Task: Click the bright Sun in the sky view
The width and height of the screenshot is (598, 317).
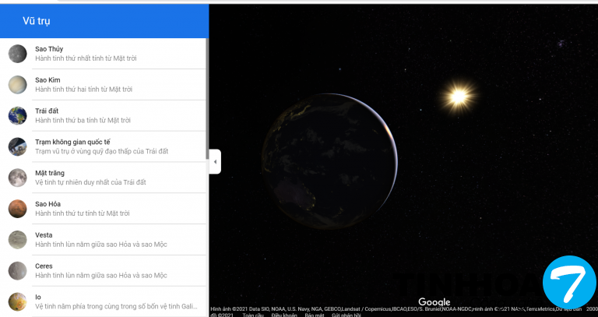Action: click(459, 95)
